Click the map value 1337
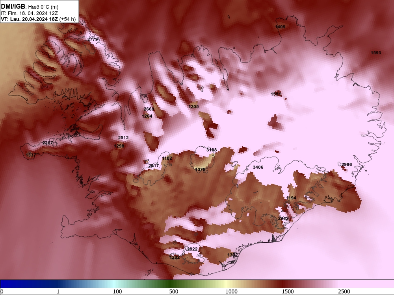 (x=31, y=155)
